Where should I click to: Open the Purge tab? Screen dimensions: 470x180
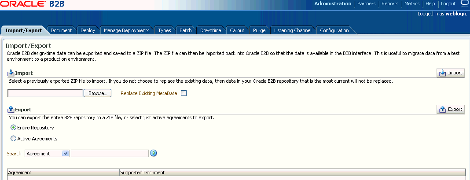(259, 30)
